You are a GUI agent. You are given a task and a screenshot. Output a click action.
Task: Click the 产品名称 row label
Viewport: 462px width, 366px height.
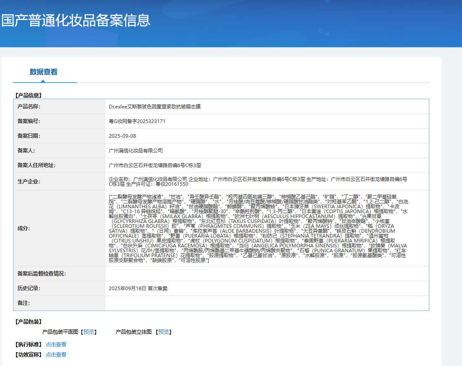[x=29, y=107]
